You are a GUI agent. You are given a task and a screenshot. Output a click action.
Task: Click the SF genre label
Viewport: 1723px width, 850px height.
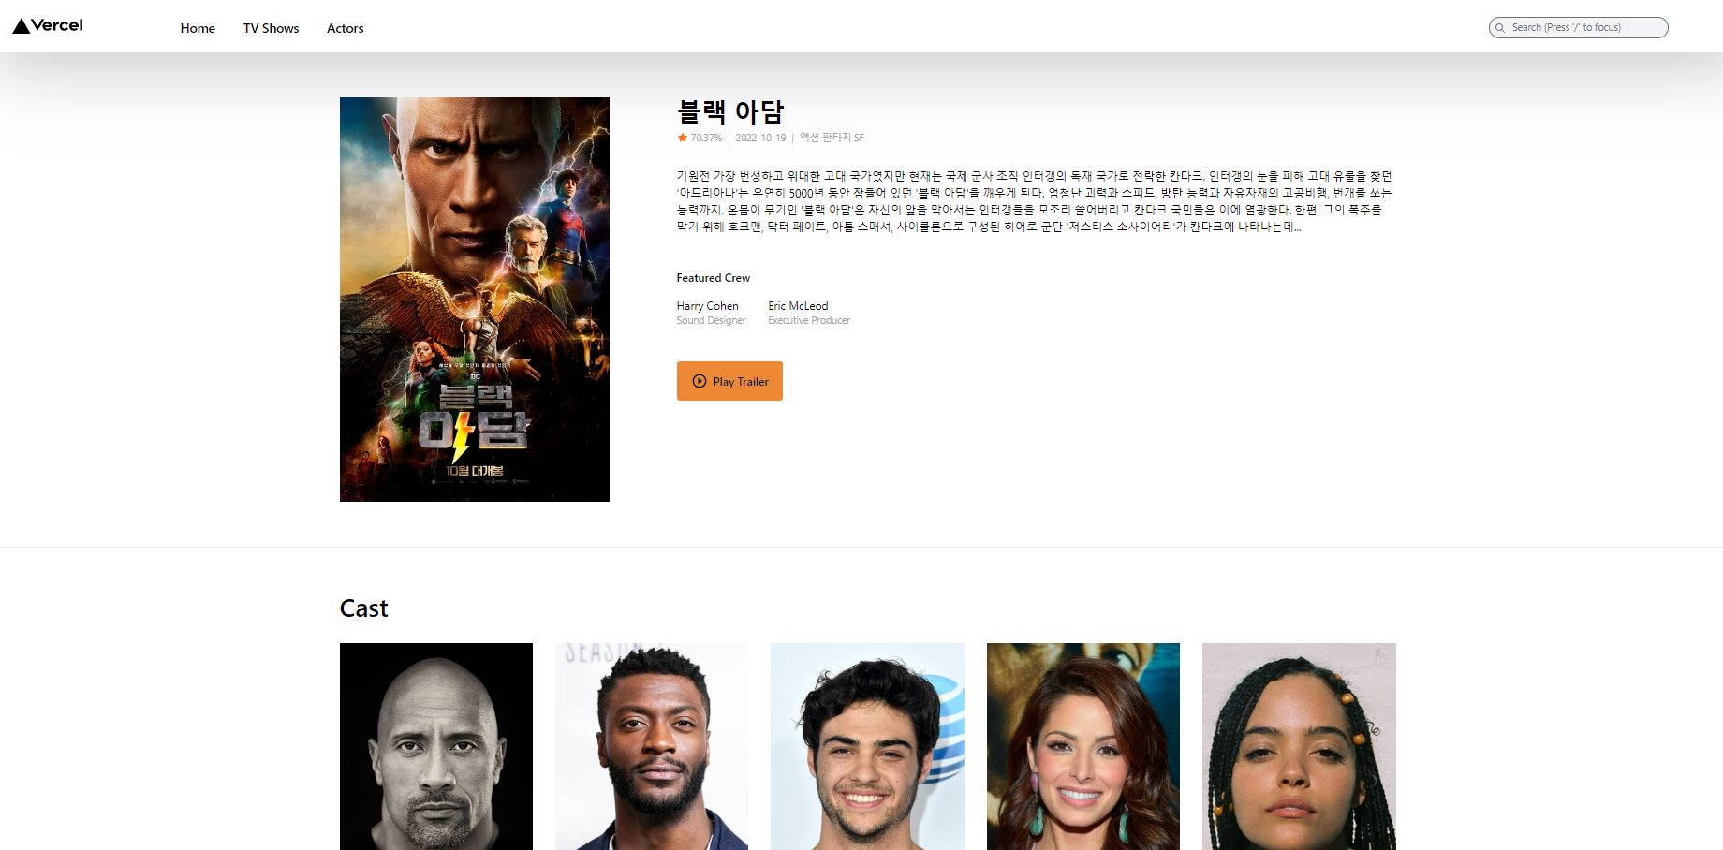tap(859, 138)
